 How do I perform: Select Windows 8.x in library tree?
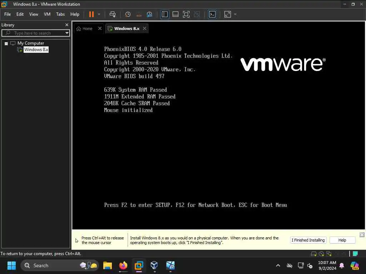click(36, 49)
